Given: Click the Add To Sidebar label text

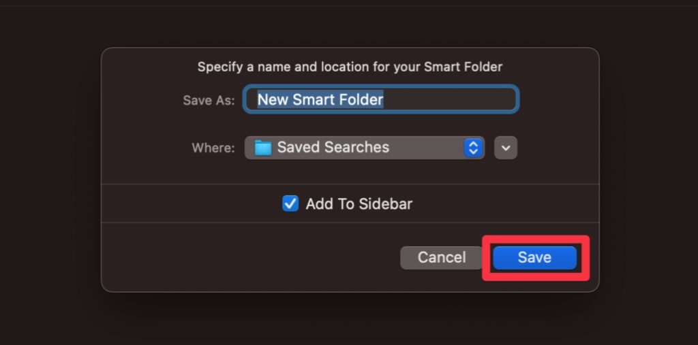Looking at the screenshot, I should (359, 203).
